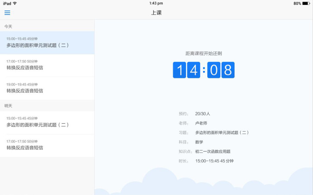Click the countdown digit 4 tile

coord(194,70)
